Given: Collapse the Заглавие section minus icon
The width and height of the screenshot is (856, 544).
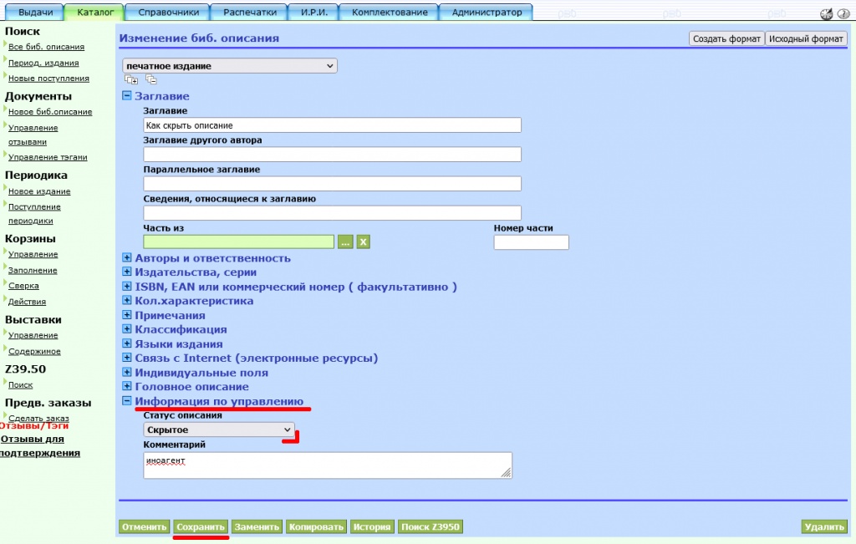Looking at the screenshot, I should pos(127,96).
